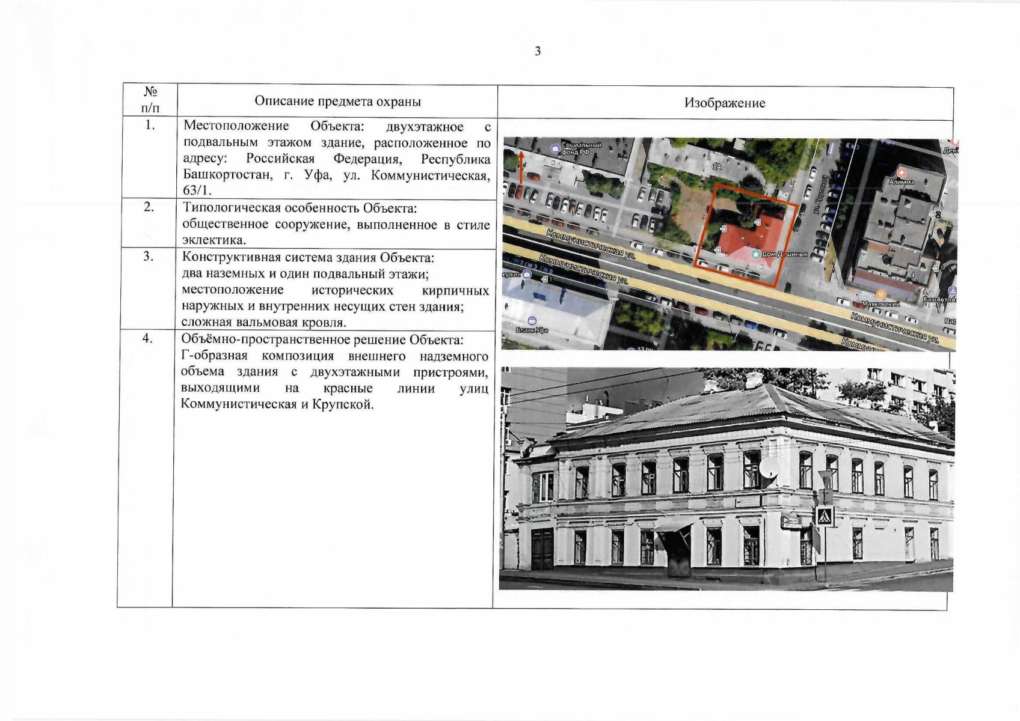The image size is (1020, 721).
Task: Click the Маяковский restaurant icon
Action: click(880, 293)
